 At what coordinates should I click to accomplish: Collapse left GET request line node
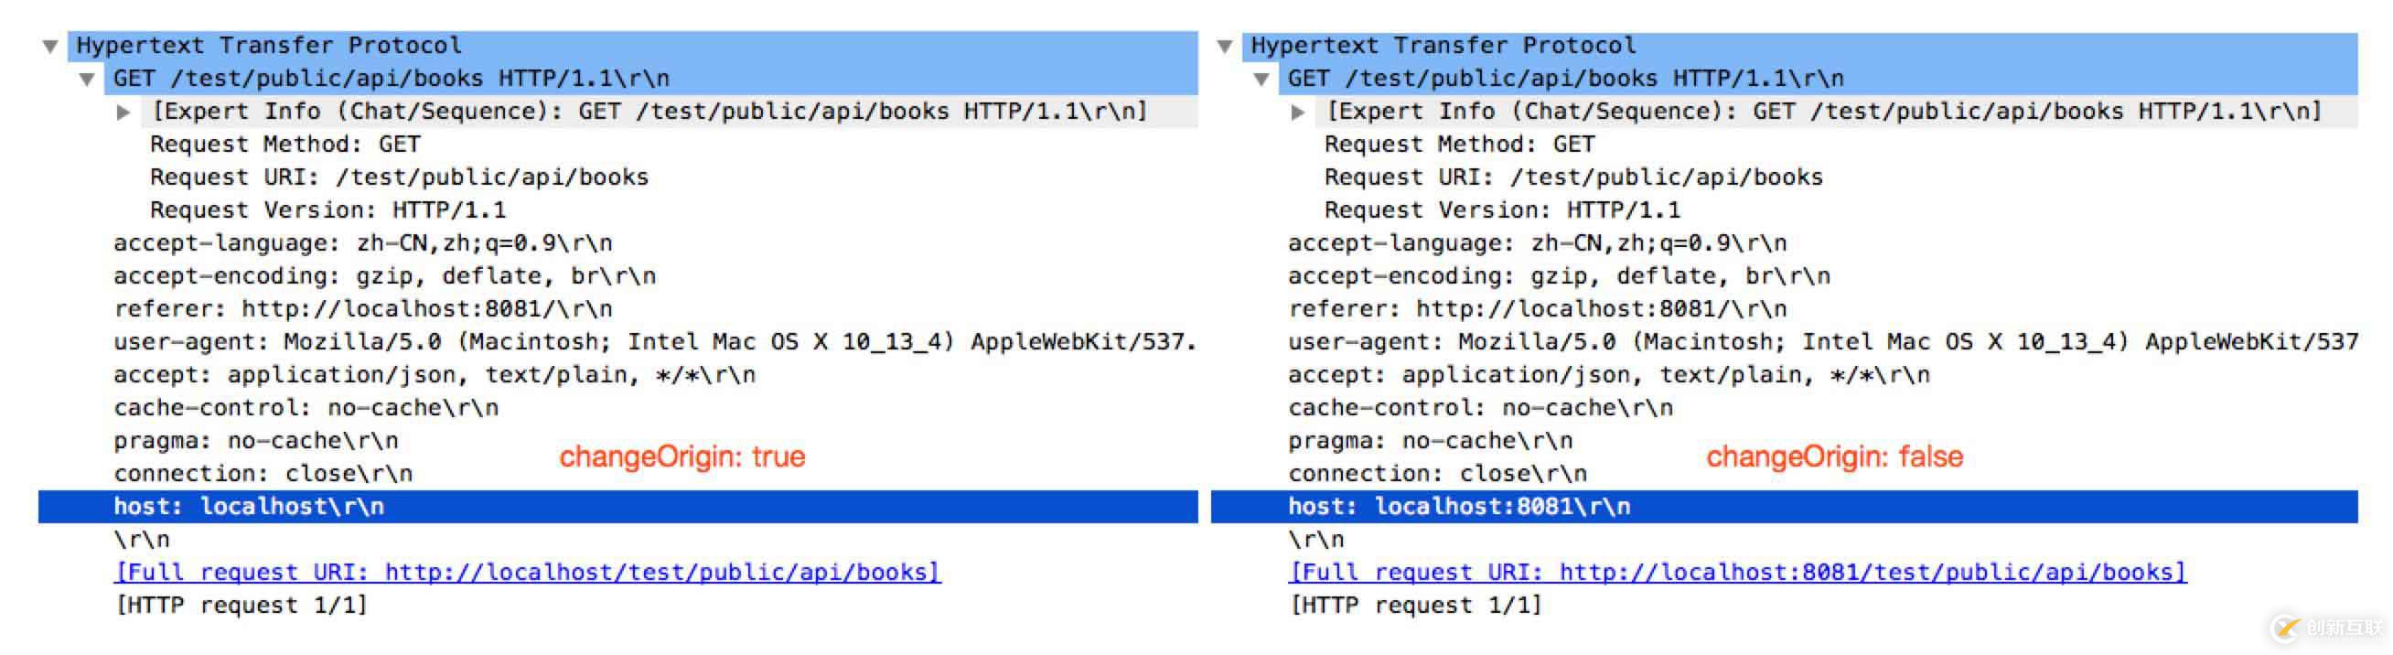pos(87,79)
